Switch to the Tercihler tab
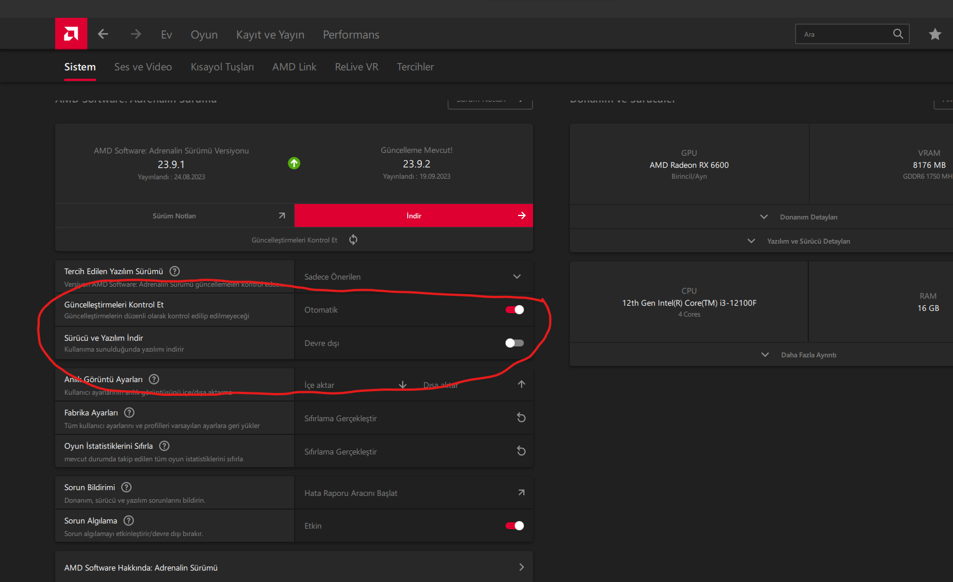 [415, 67]
